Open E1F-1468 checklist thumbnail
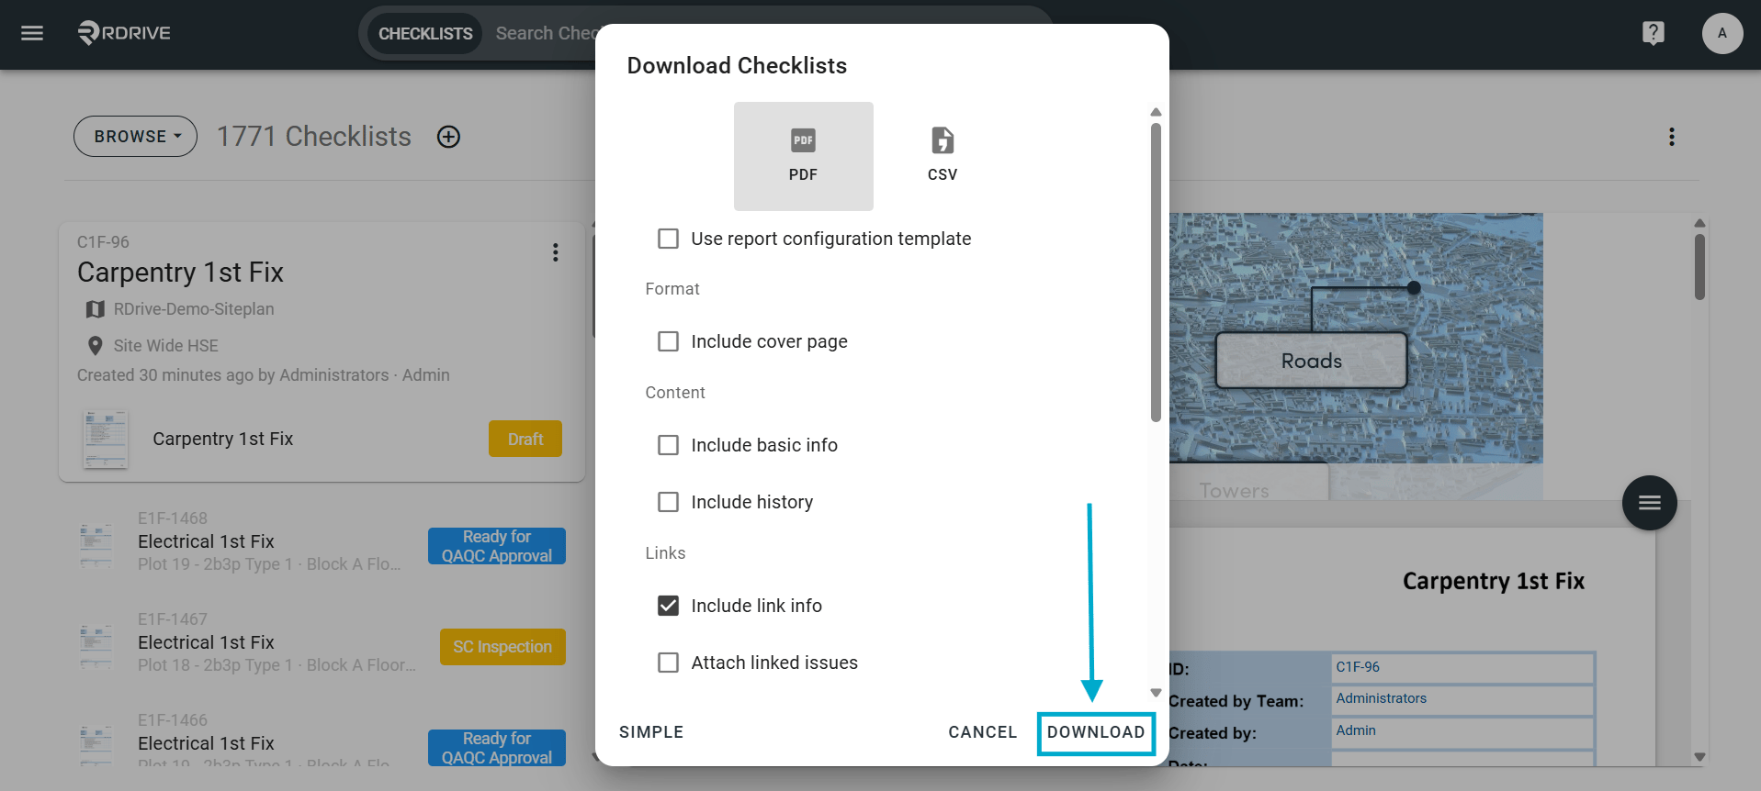The image size is (1761, 791). click(x=96, y=546)
